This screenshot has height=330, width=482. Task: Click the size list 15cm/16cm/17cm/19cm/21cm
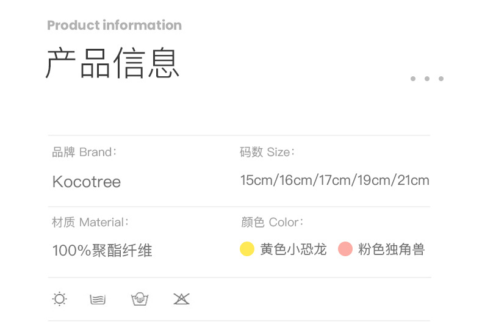(x=334, y=181)
